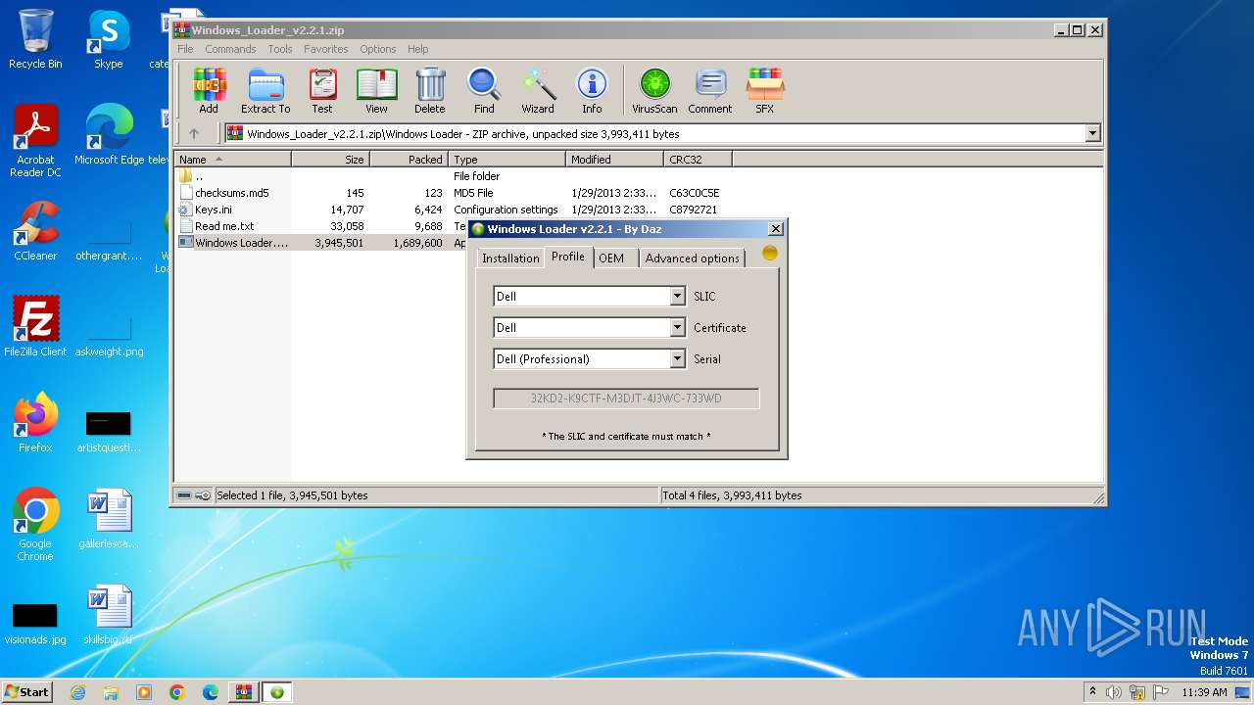Sort by the Name column header
The image size is (1254, 705).
tap(232, 160)
